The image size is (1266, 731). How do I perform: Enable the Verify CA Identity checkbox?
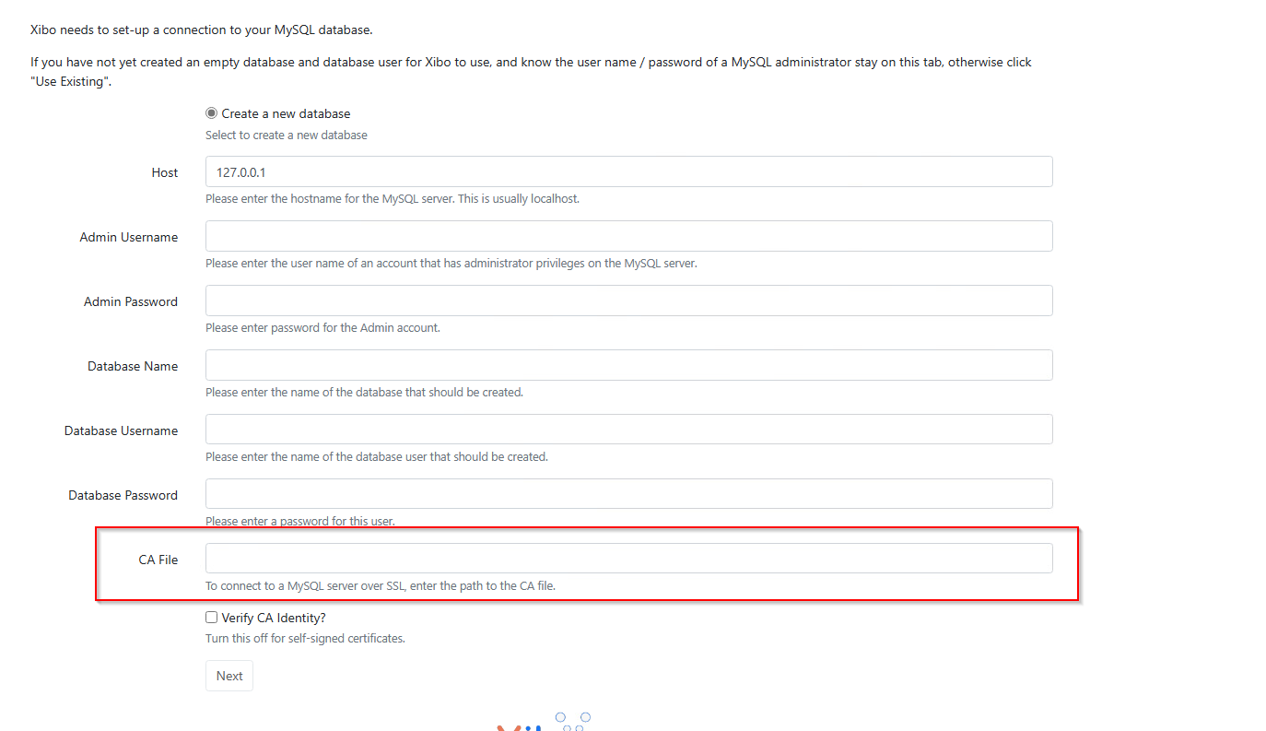pyautogui.click(x=212, y=618)
